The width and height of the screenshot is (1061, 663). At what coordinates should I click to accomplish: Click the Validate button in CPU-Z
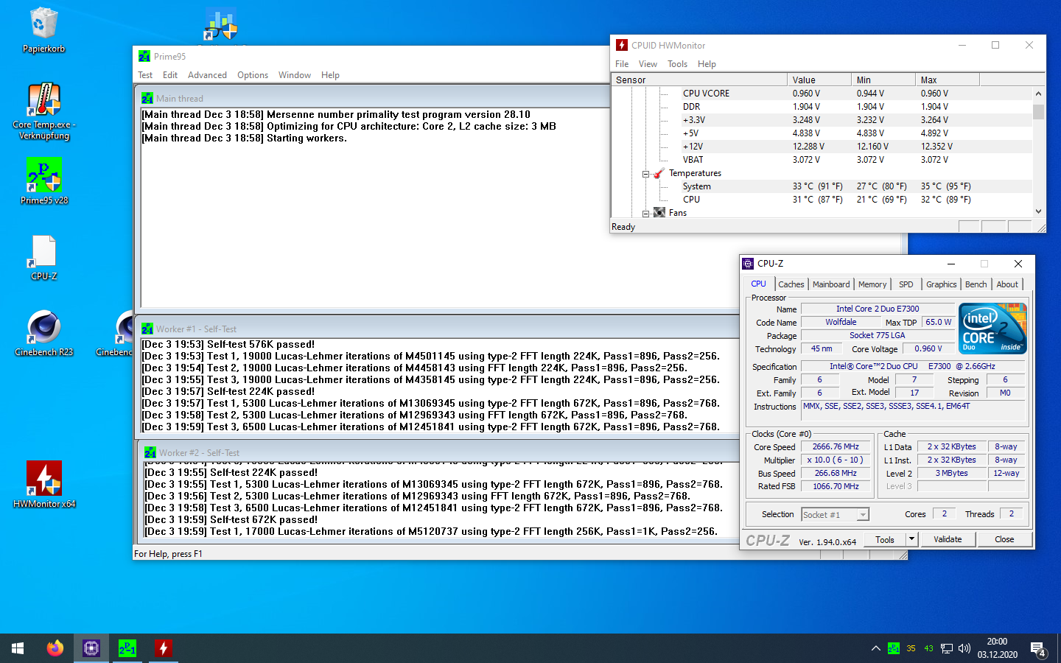pos(948,539)
